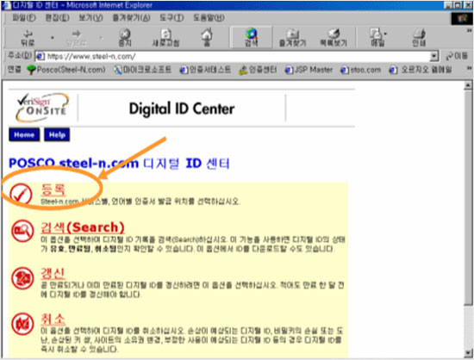Open the 파일(F) menu
This screenshot has height=360, width=474.
point(24,18)
